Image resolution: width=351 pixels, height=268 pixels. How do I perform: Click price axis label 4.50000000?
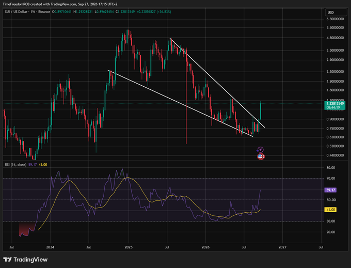click(x=335, y=38)
